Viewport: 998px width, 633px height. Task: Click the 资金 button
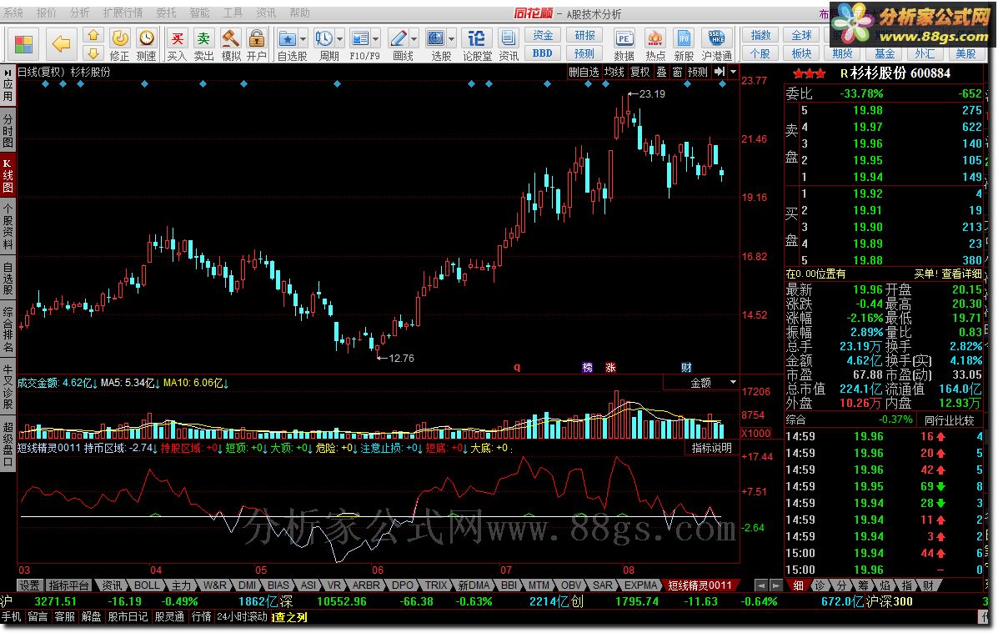[x=543, y=35]
